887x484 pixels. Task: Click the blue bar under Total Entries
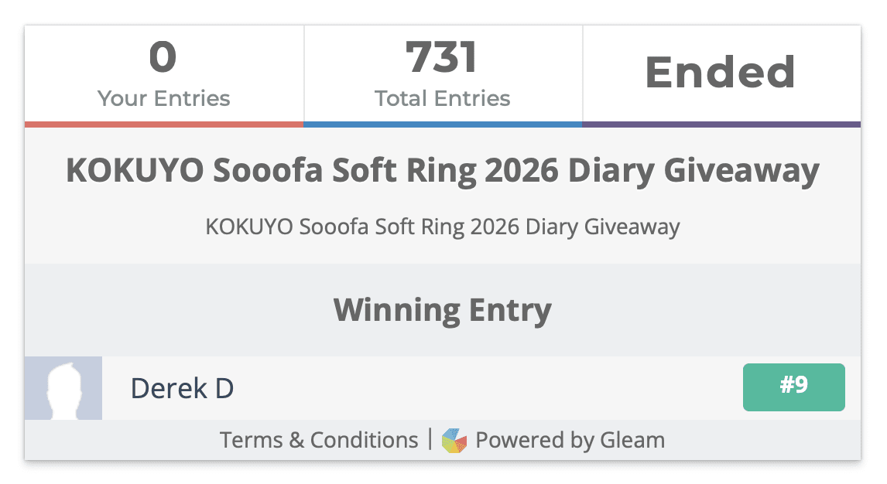point(443,124)
